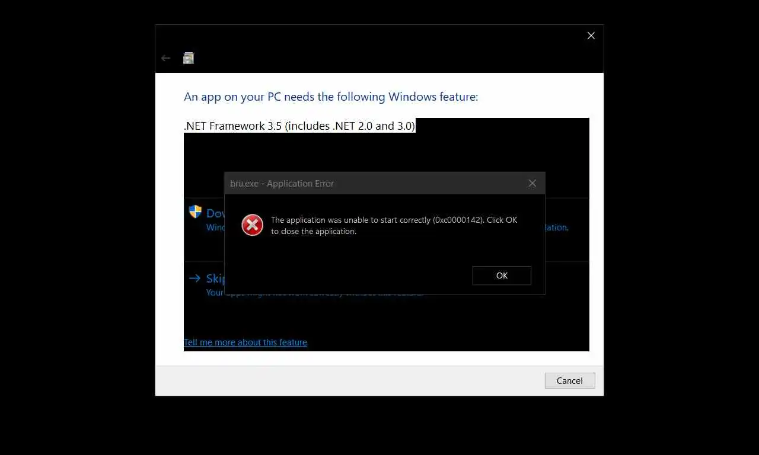The image size is (759, 455).
Task: Click the Cancel button in Windows Features
Action: click(570, 381)
